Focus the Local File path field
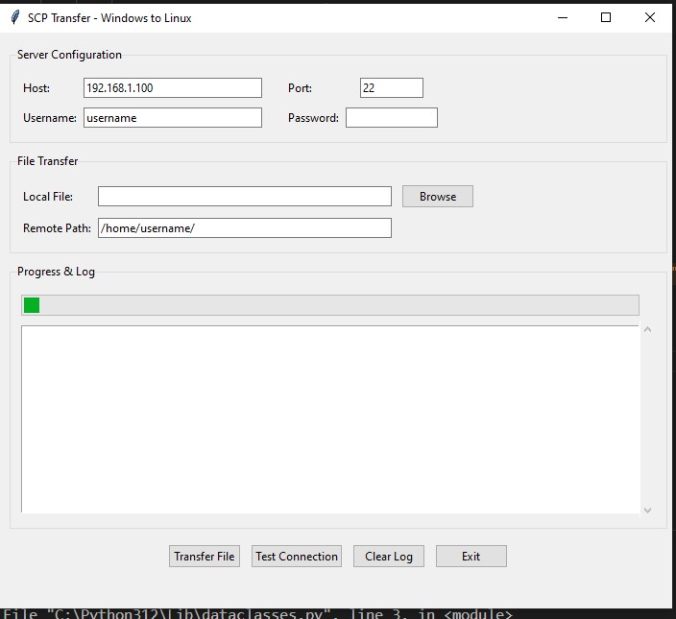676x619 pixels. [244, 197]
